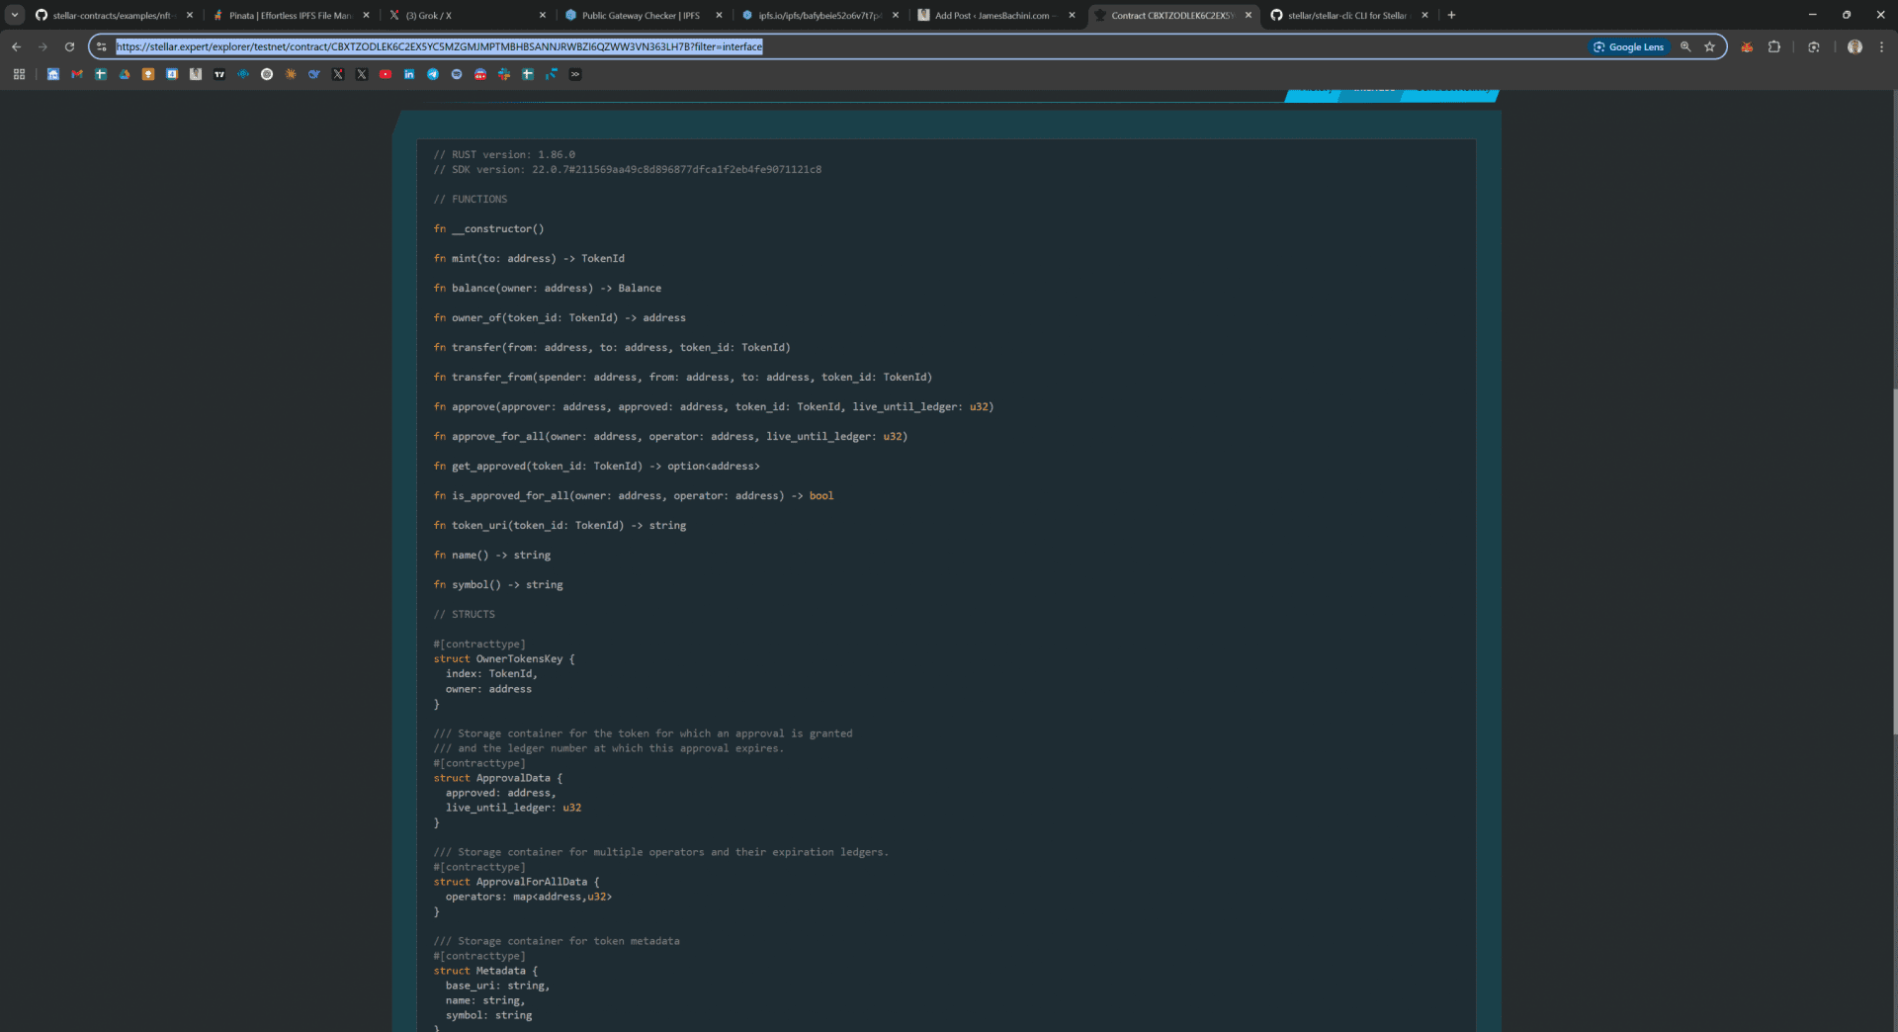The height and width of the screenshot is (1032, 1898).
Task: Open the YouTube bookmark
Action: pos(386,74)
